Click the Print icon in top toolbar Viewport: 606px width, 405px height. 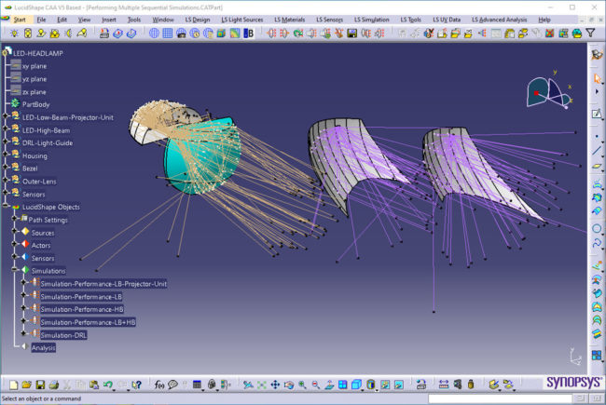pyautogui.click(x=104, y=33)
